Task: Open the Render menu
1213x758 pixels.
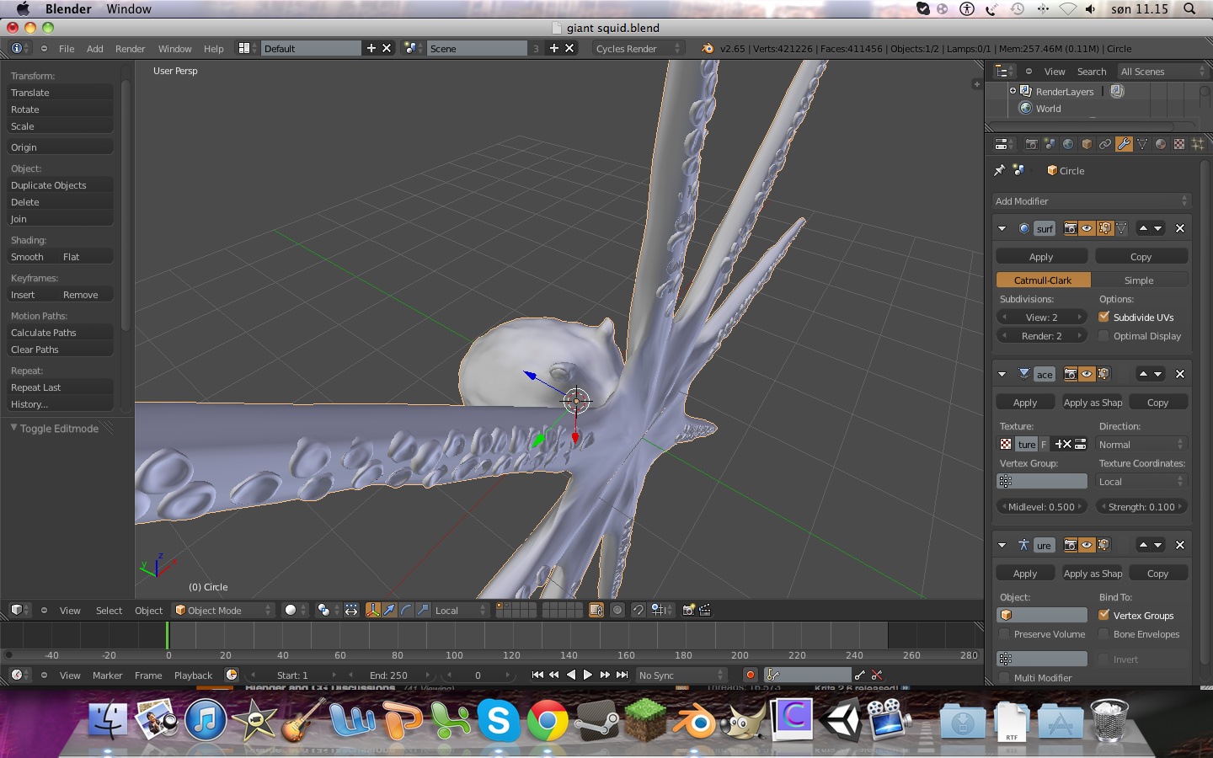Action: tap(130, 49)
